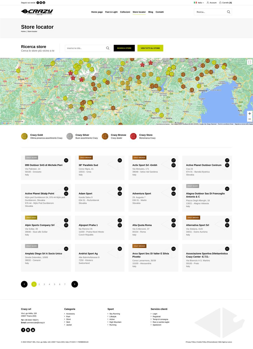Open footer Instagram icon

[28, 330]
